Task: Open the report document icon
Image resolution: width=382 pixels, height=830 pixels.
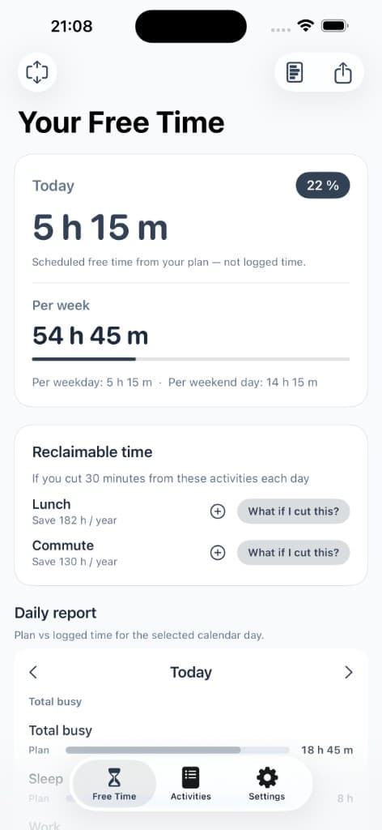Action: [295, 72]
